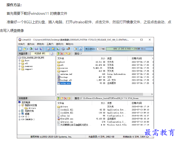Image resolution: width=177 pixels, height=141 pixels.
Task: Open the 文件(F) menu
Action: click(x=21, y=44)
